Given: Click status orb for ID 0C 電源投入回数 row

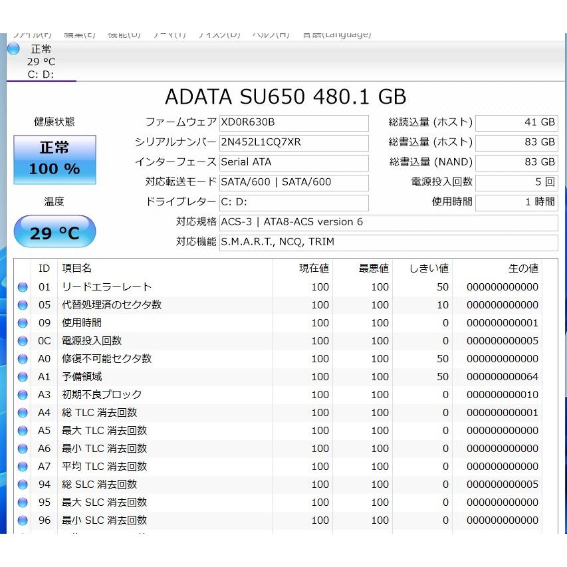Looking at the screenshot, I should click(23, 341).
